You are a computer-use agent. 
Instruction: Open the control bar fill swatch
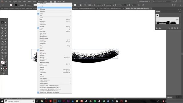pyautogui.click(x=11, y=5)
